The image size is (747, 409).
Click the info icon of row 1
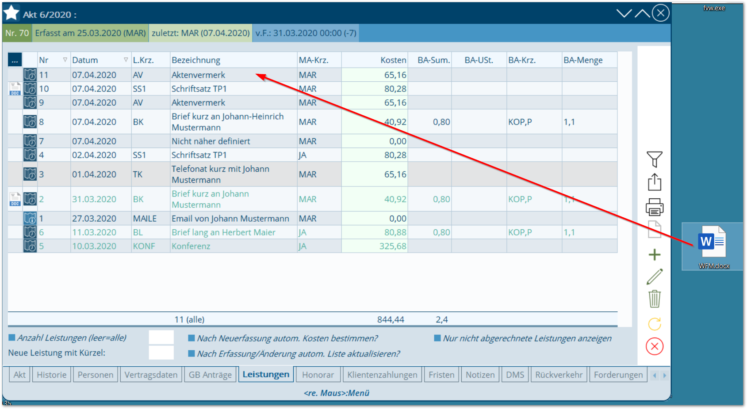click(x=30, y=218)
